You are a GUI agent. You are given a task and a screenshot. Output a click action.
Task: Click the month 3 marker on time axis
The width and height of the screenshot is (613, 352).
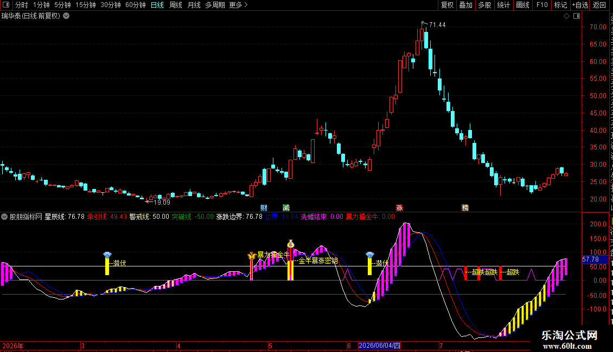[x=83, y=346]
